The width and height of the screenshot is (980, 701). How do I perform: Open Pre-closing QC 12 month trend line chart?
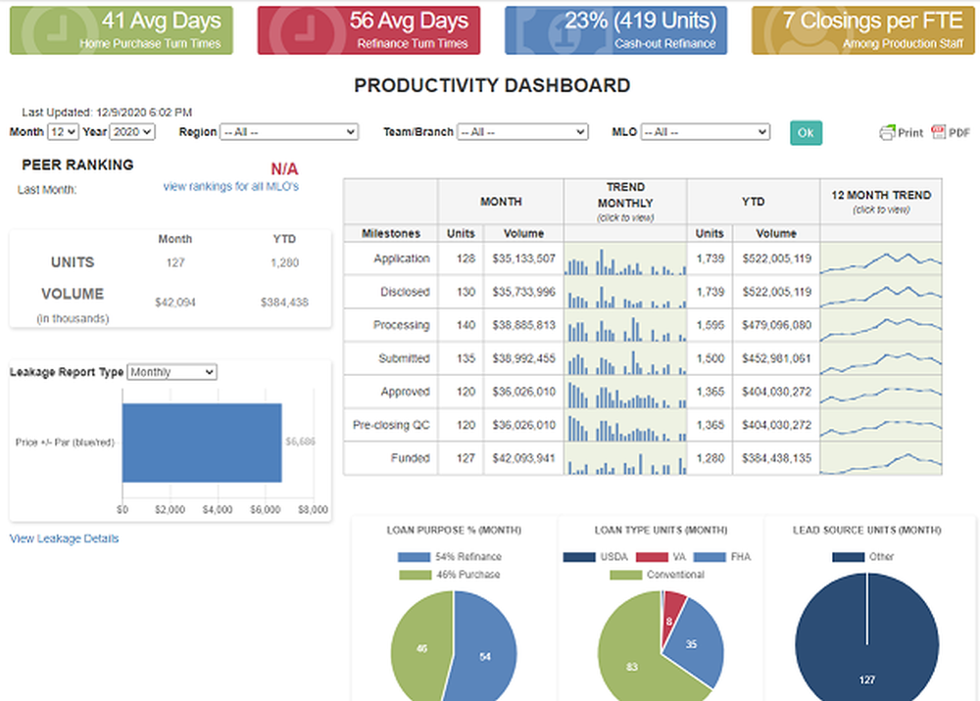881,425
